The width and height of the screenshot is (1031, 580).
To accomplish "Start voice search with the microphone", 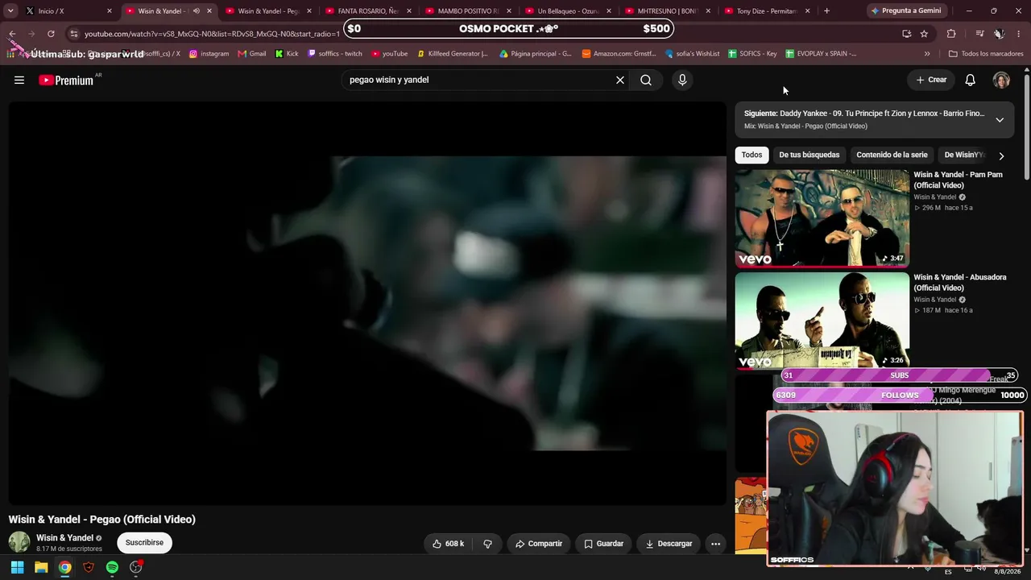I will (682, 80).
